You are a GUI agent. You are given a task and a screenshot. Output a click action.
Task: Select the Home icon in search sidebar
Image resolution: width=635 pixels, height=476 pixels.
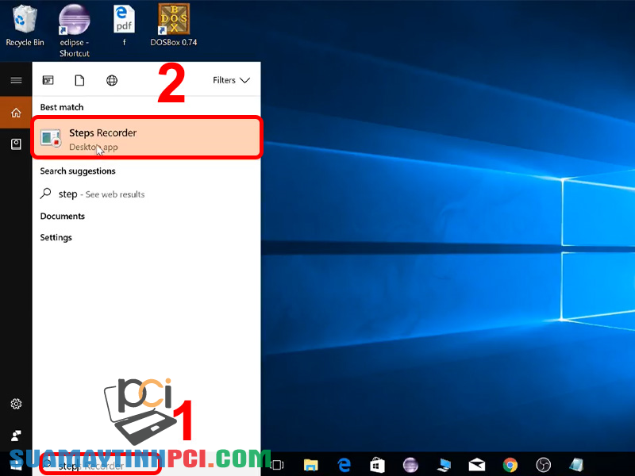tap(16, 113)
